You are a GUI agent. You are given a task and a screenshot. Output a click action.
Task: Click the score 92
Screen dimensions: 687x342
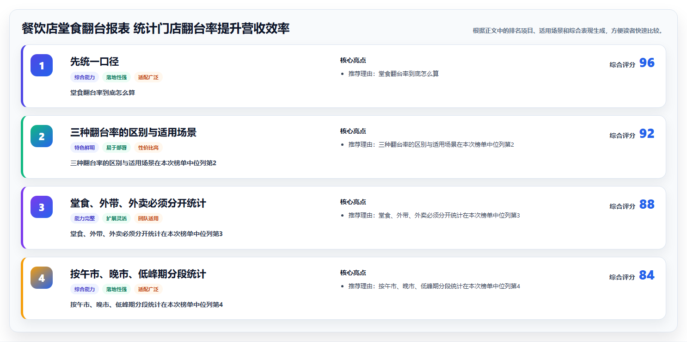tap(647, 134)
